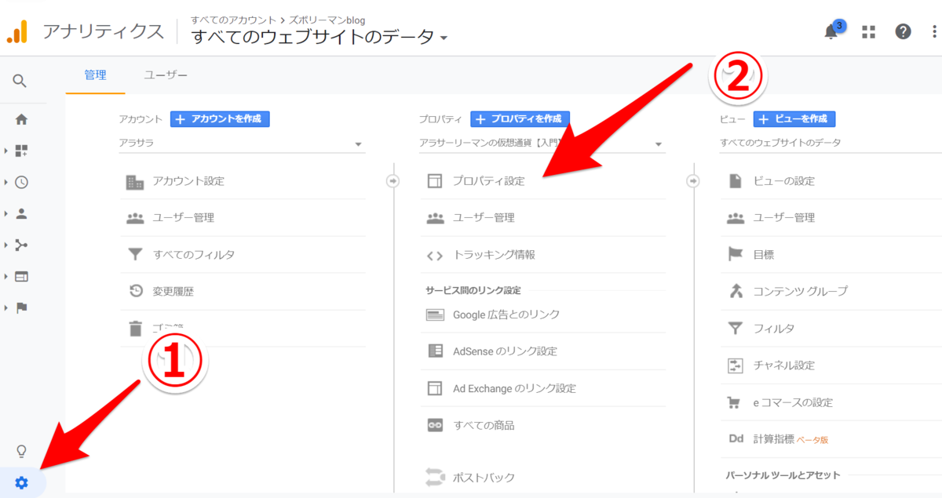
Task: Open Conversions flag icon in sidebar
Action: (21, 307)
